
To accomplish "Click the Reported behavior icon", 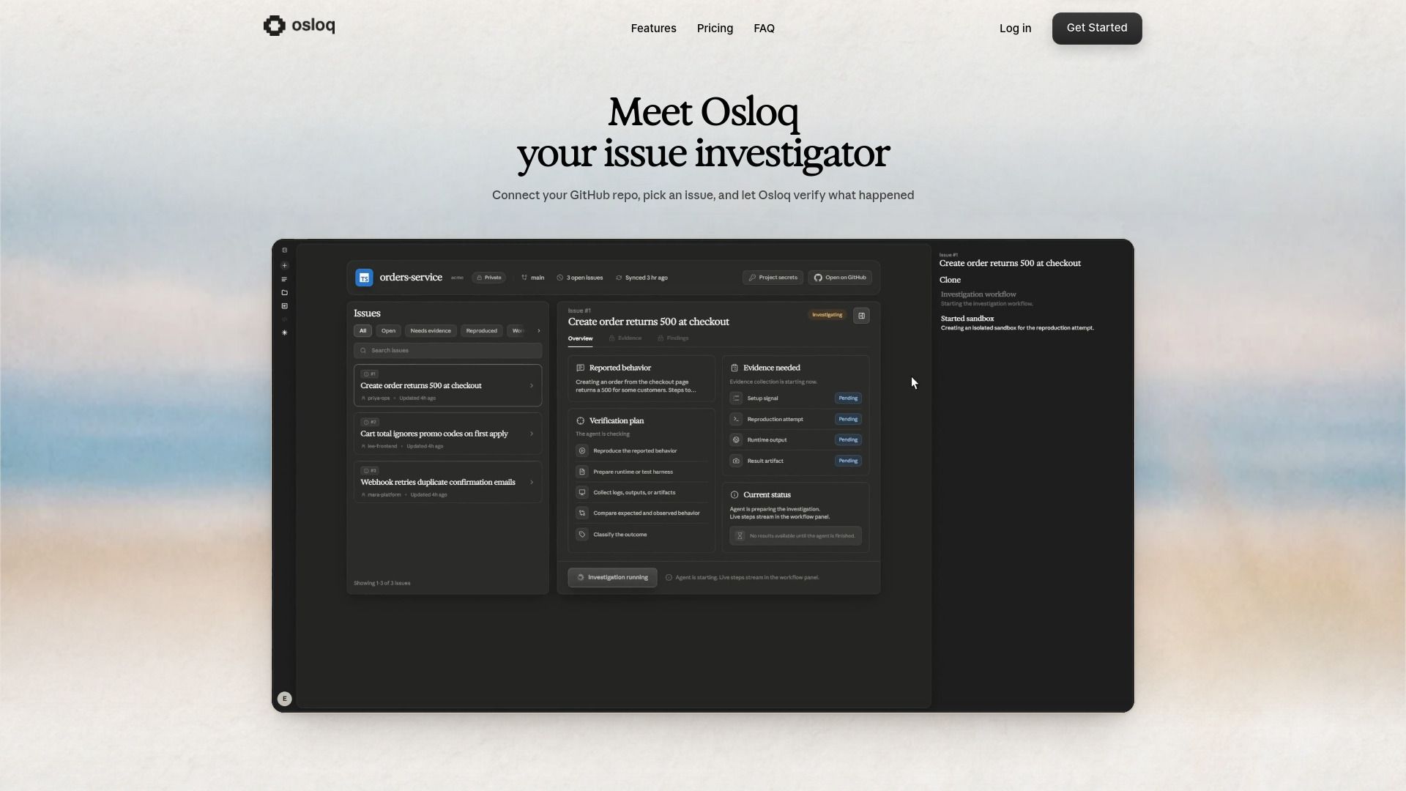I will click(580, 368).
